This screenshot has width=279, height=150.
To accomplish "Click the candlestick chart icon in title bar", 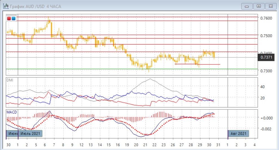I will click(5, 6).
